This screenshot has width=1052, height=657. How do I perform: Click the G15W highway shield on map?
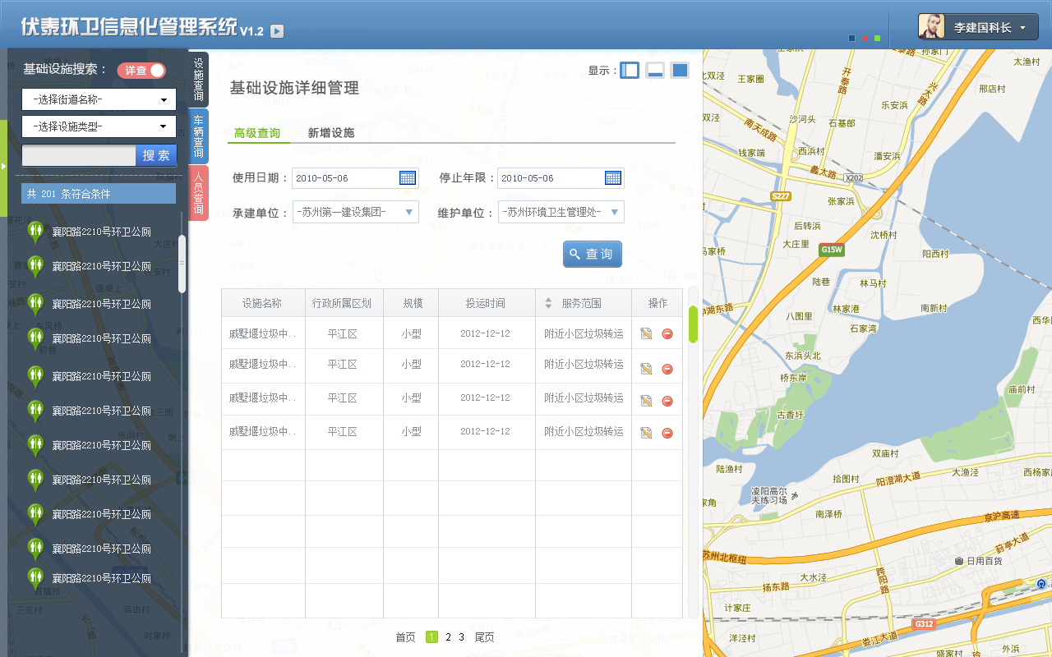coord(832,250)
